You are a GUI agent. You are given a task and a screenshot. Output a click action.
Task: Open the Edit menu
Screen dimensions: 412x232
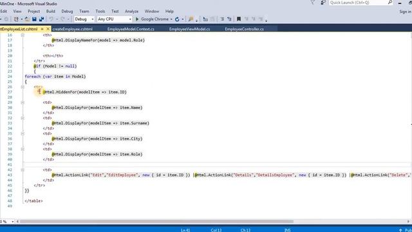click(4, 12)
